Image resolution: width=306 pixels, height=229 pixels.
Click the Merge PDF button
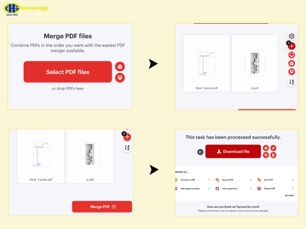coord(102,206)
